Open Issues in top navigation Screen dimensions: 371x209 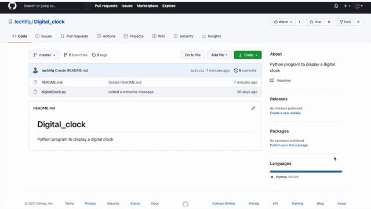coord(127,6)
